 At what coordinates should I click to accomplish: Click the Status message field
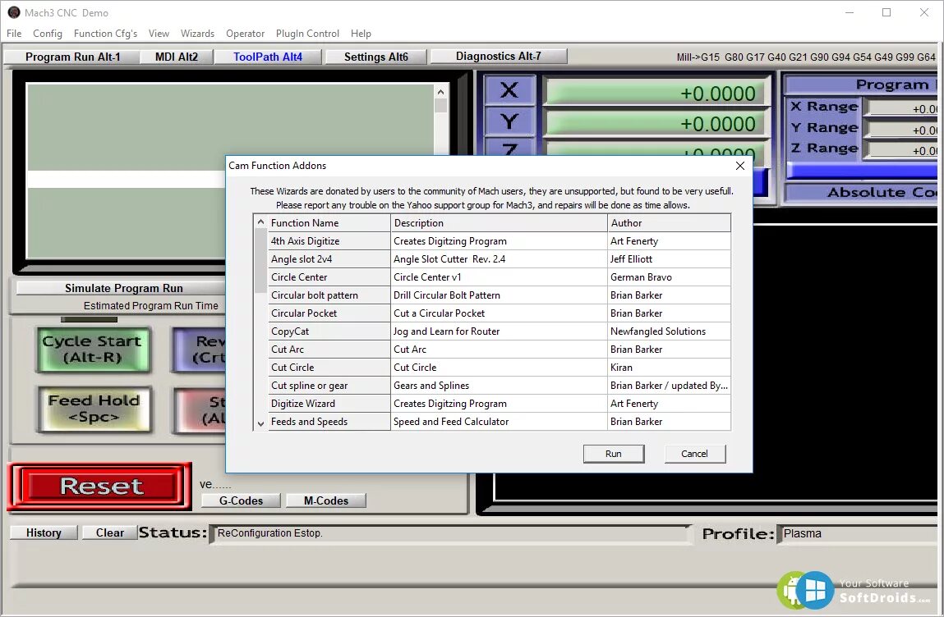point(452,533)
